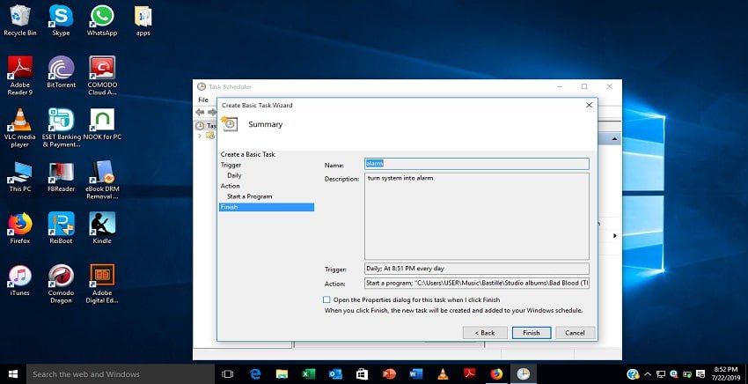Open the Skype desktop shortcut
This screenshot has height=384, width=748.
coord(61,20)
